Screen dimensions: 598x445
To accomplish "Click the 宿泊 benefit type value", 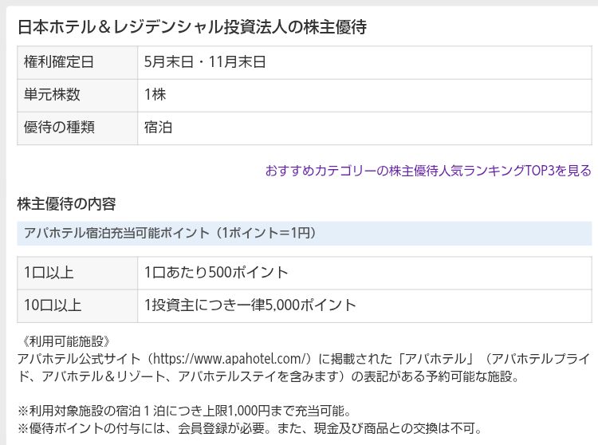I will (x=159, y=128).
